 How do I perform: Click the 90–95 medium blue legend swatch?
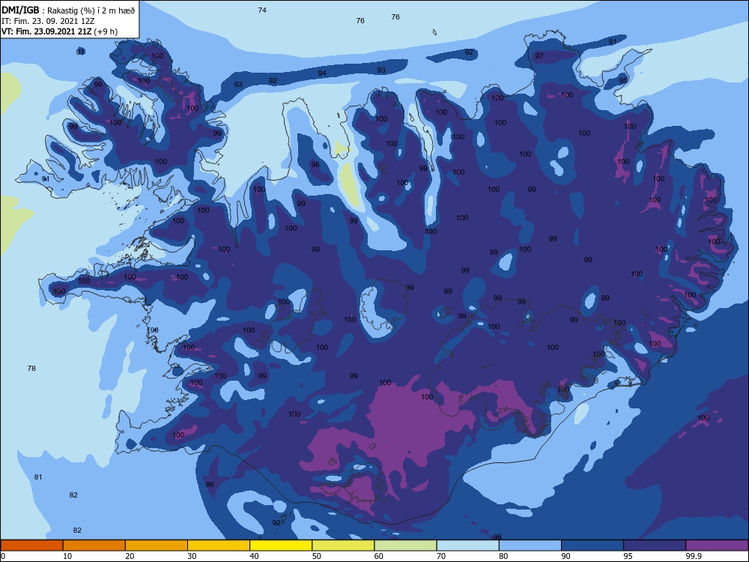click(x=592, y=546)
